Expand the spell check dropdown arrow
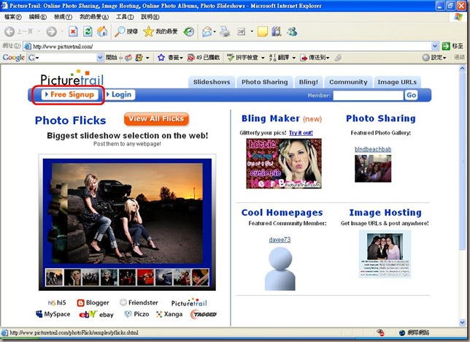 point(263,58)
